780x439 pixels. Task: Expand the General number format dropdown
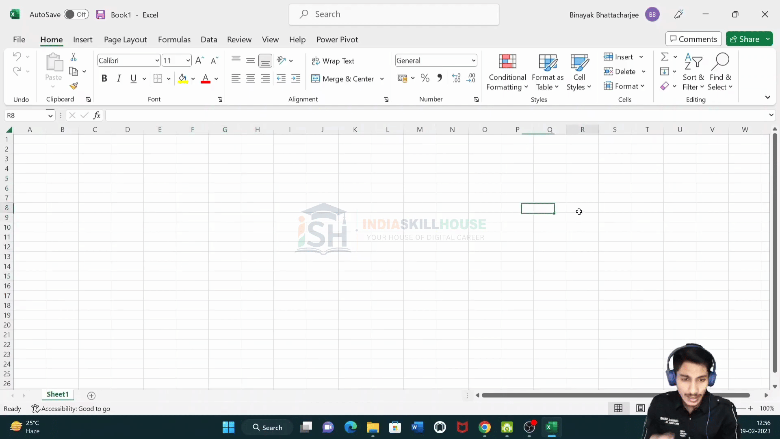pyautogui.click(x=474, y=61)
